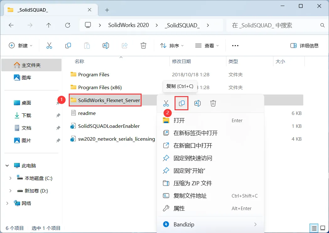The width and height of the screenshot is (329, 233).
Task: Choose 属性 in context menu
Action: (210, 209)
